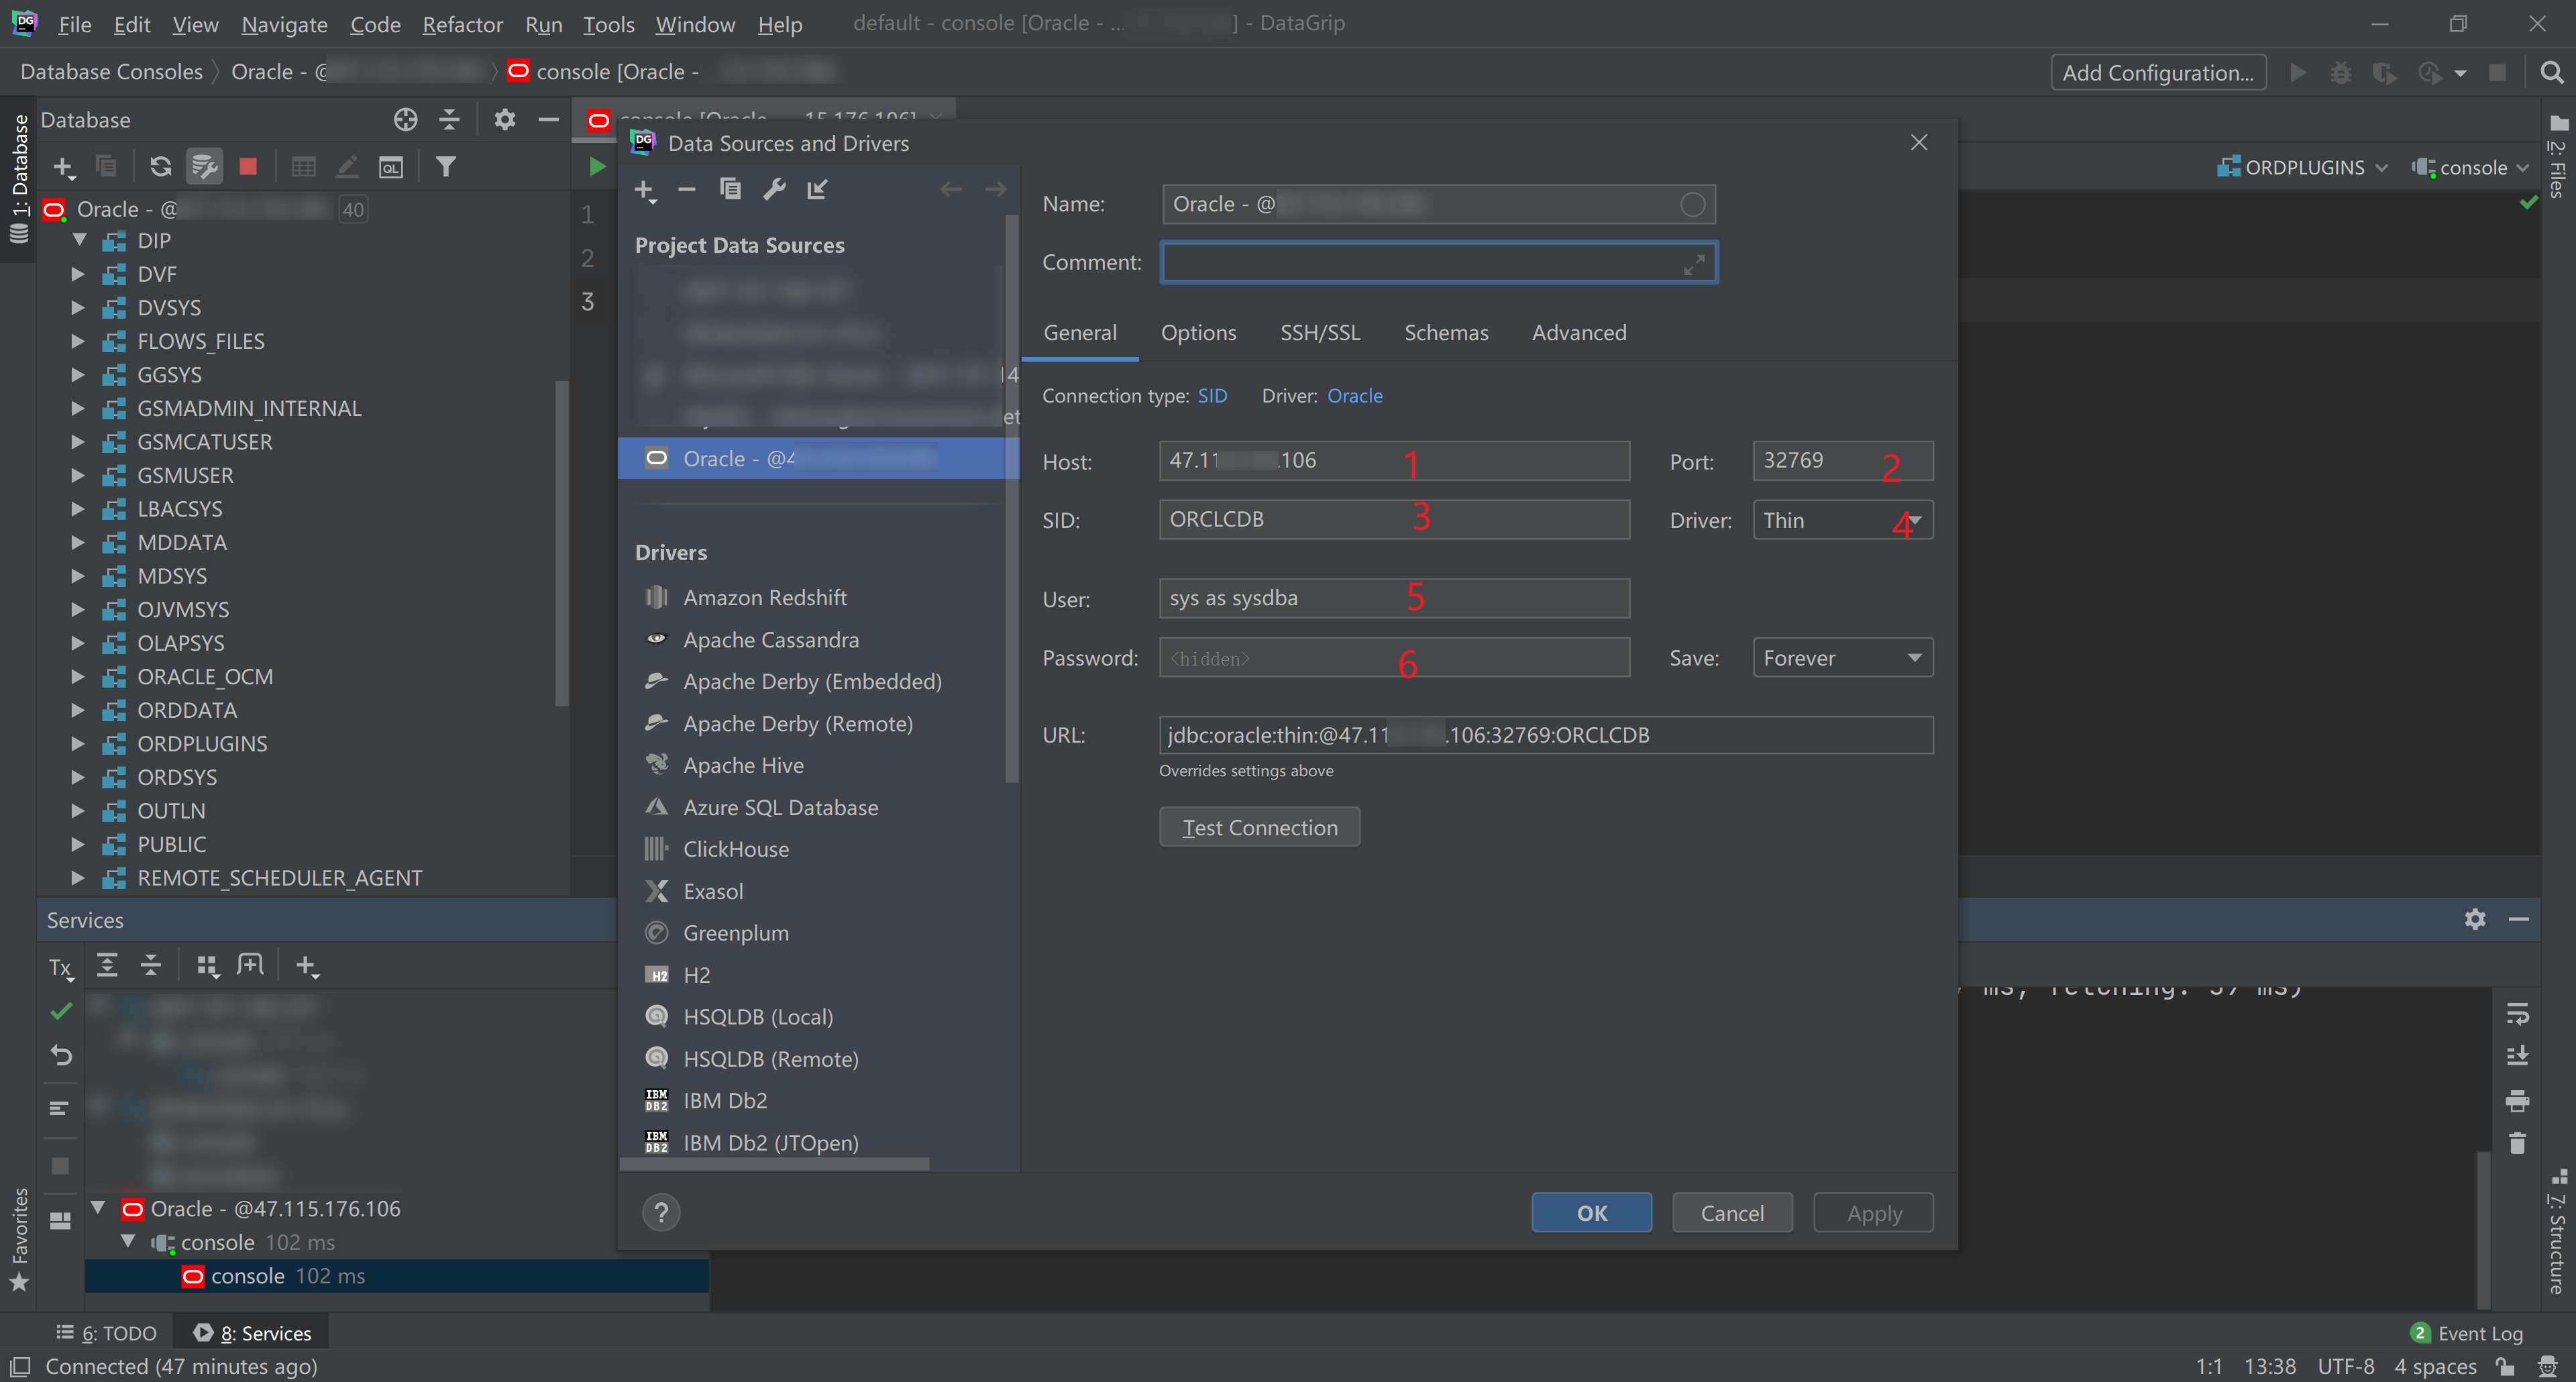
Task: Open data source properties in Database toolbar
Action: (205, 167)
